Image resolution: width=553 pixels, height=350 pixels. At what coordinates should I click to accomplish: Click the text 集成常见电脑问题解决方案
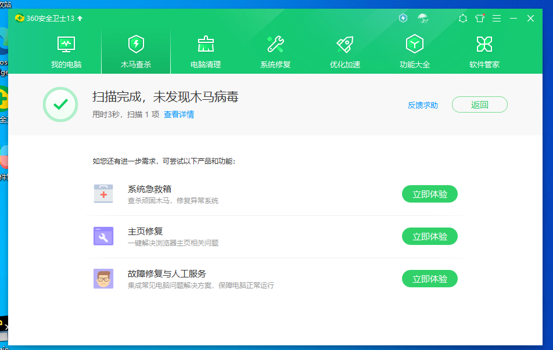(169, 285)
